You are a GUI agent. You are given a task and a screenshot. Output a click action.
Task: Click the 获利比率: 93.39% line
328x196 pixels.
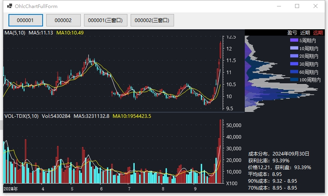click(269, 161)
